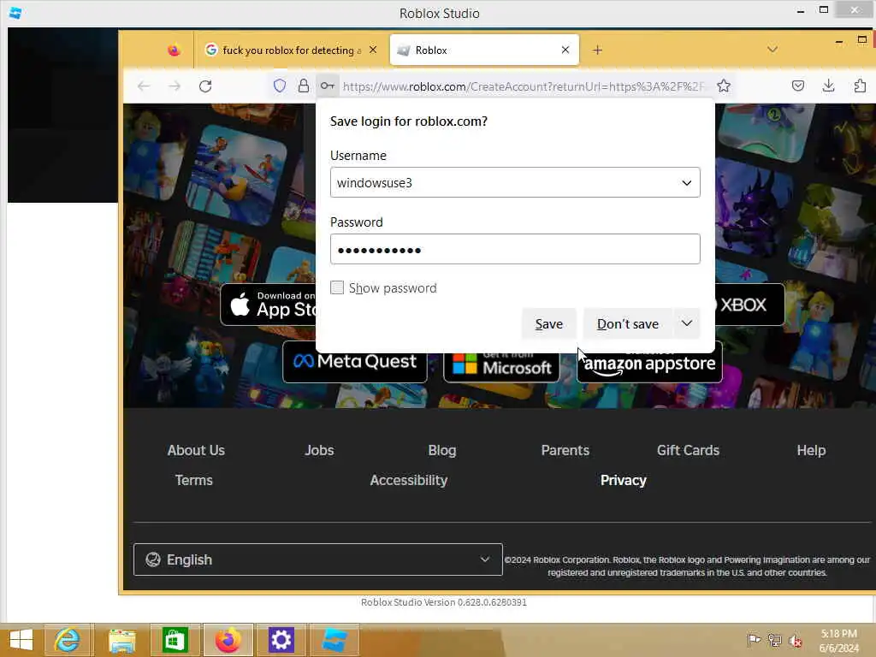
Task: Click the Roblox Studio Version text
Action: (444, 602)
